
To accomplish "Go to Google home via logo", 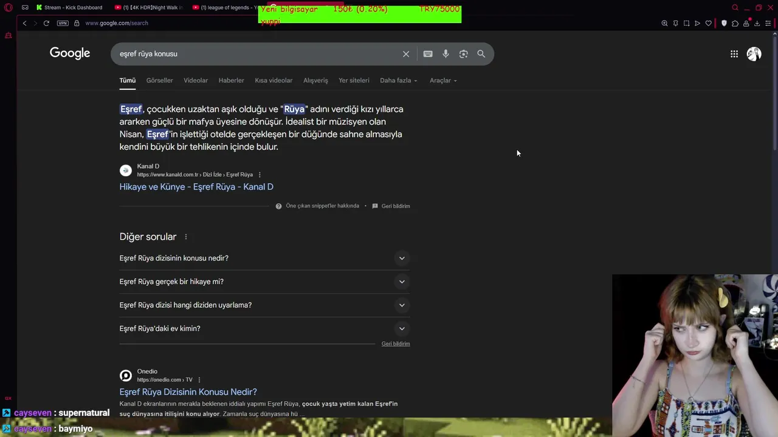I will [x=70, y=53].
